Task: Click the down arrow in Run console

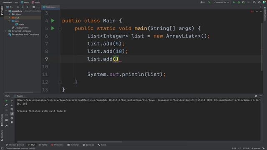Action: point(12,105)
